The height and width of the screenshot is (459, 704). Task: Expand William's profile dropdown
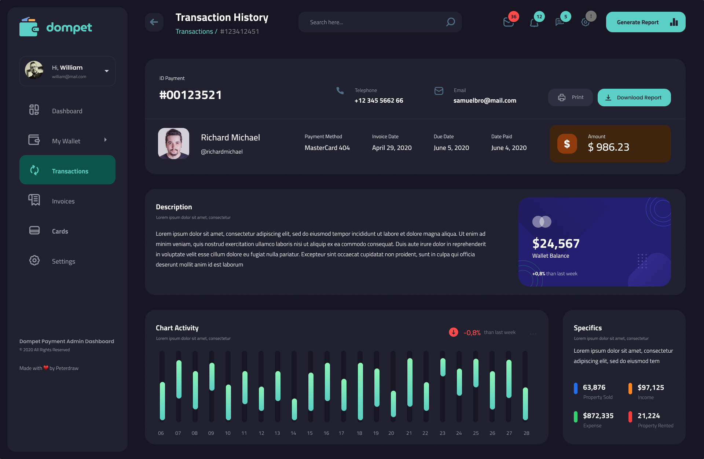click(x=107, y=71)
